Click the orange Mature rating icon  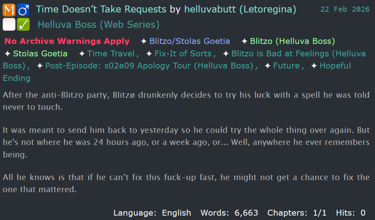8,10
